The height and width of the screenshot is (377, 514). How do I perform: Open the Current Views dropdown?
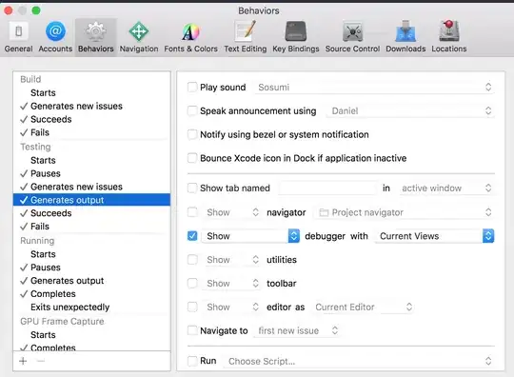click(434, 236)
